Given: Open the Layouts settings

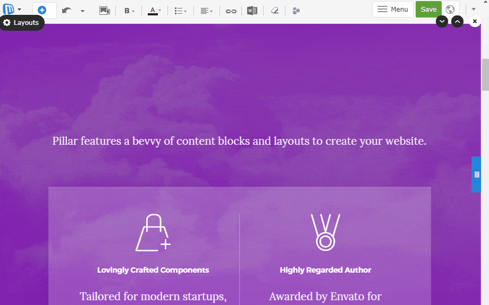Looking at the screenshot, I should 21,23.
